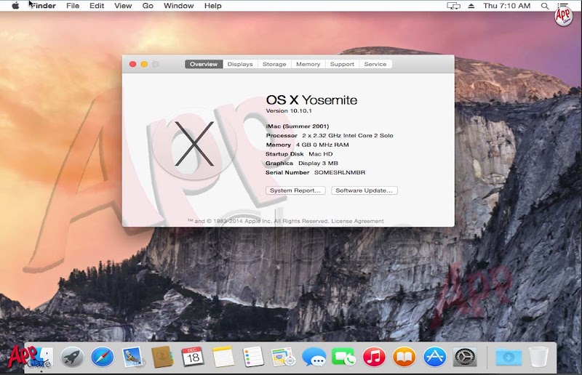582x375 pixels.
Task: Switch to the Memory tab
Action: (x=308, y=64)
